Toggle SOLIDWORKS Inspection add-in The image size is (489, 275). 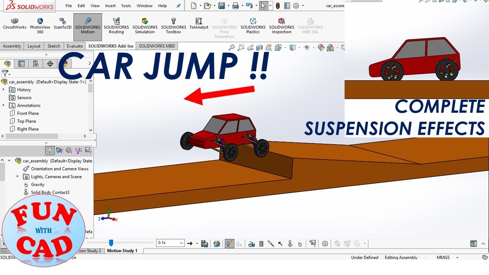(282, 26)
